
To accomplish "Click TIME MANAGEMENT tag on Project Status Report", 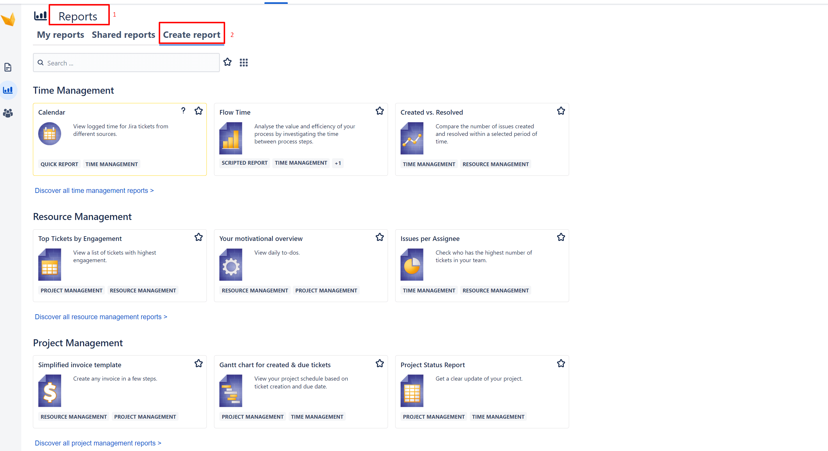I will tap(498, 417).
